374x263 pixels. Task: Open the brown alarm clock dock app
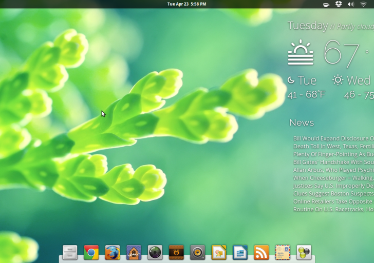click(176, 252)
